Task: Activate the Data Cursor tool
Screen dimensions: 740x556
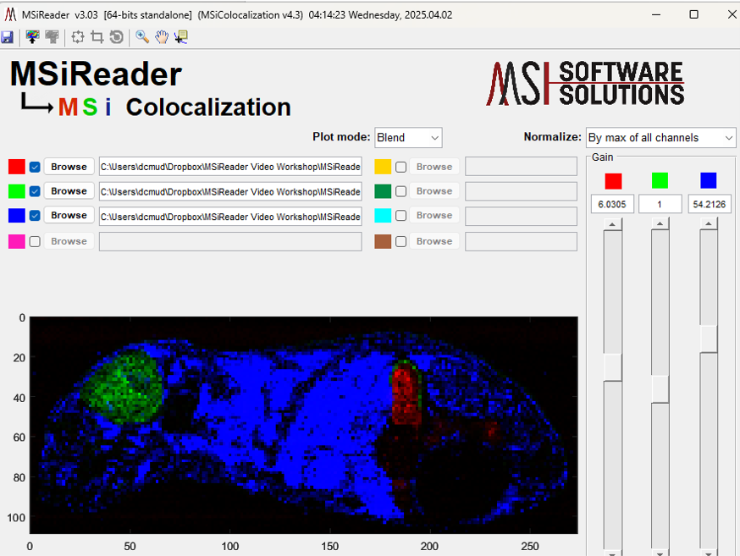Action: pos(181,36)
